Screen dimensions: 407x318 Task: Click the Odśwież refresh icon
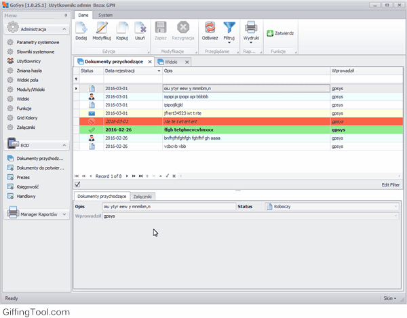point(210,30)
